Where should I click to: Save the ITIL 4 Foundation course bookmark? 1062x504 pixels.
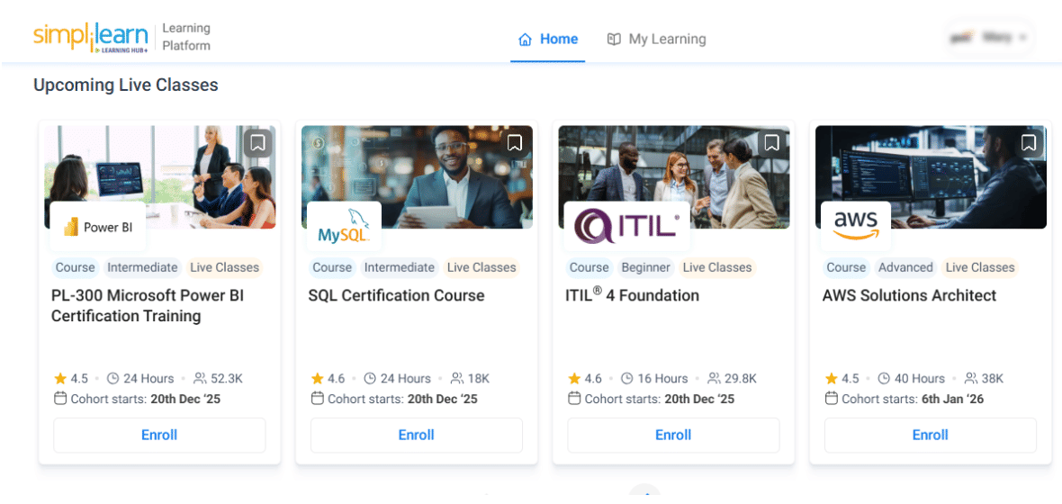[x=771, y=143]
